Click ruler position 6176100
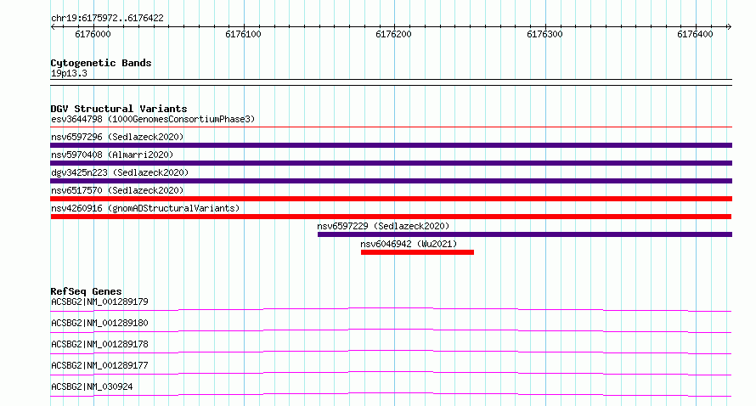 coord(243,34)
